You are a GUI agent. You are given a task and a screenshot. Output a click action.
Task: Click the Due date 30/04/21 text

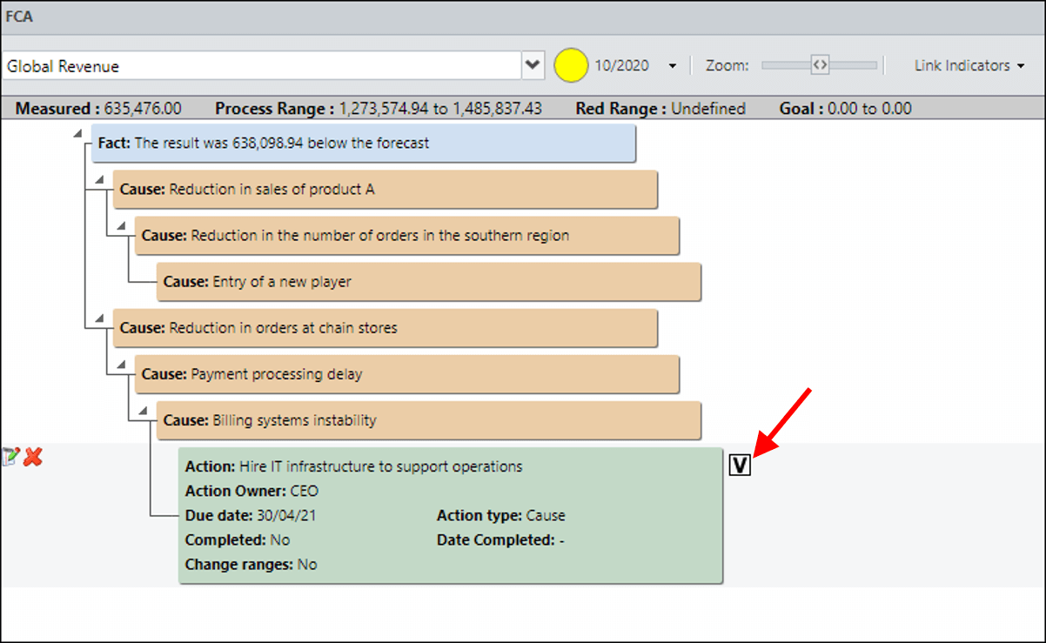point(251,515)
